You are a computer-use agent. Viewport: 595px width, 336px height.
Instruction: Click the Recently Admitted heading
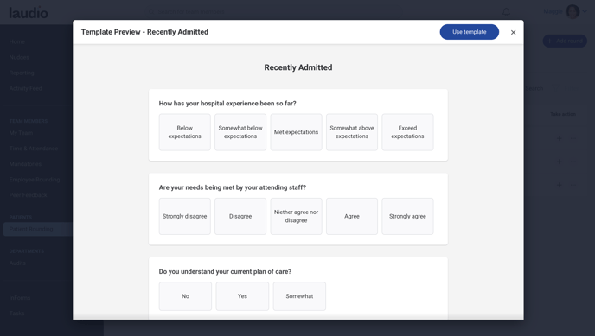(298, 67)
